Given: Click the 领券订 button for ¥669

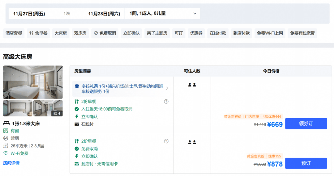Looking at the screenshot, I should point(306,124).
